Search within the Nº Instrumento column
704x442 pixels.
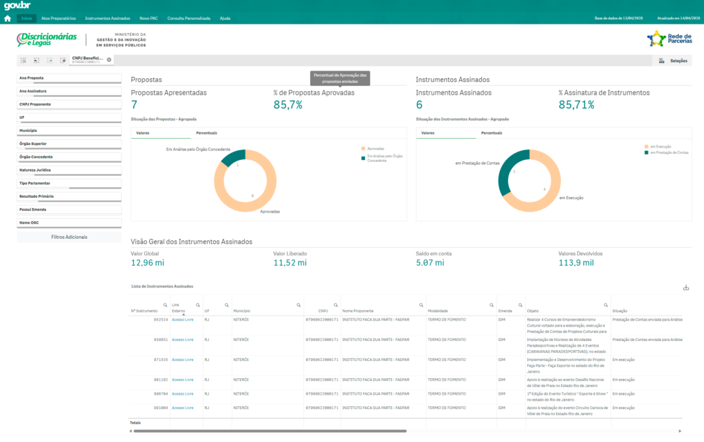(165, 304)
